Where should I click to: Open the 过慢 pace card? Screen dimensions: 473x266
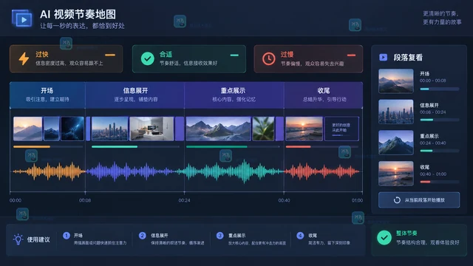(x=308, y=59)
